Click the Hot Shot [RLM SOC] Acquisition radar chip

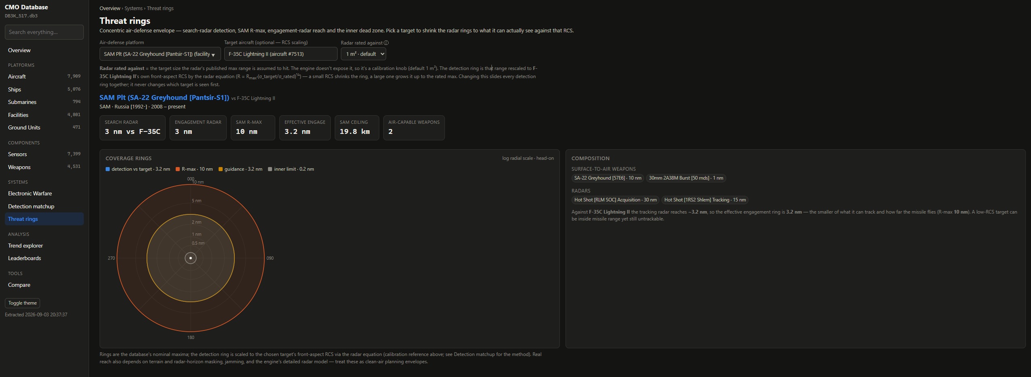click(615, 200)
